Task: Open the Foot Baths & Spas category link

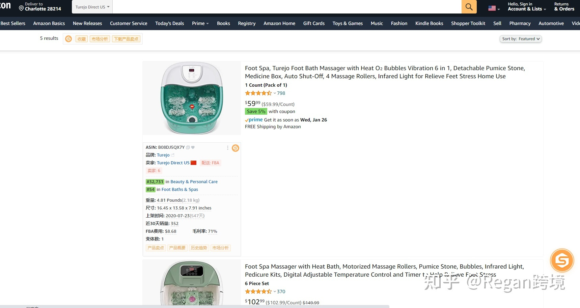Action: click(x=179, y=189)
